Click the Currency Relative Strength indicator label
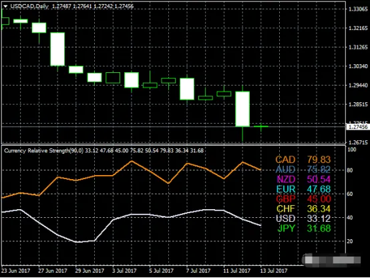370x278 pixels. pos(43,150)
